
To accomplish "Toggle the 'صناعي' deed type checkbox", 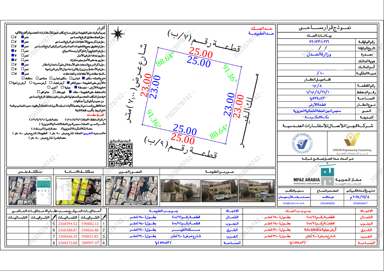I will 37,78.
